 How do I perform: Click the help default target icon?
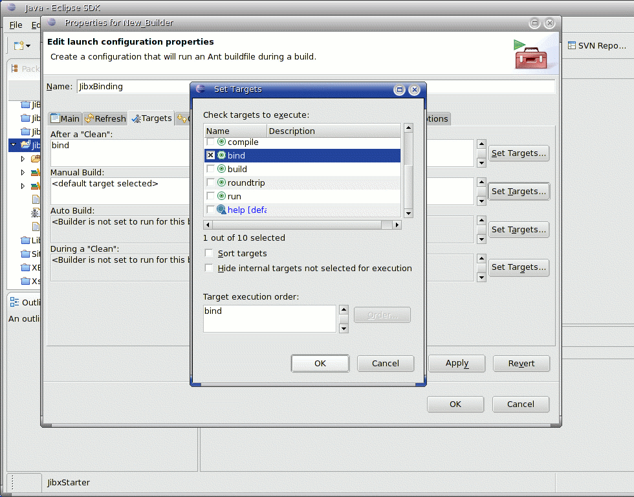tap(221, 210)
